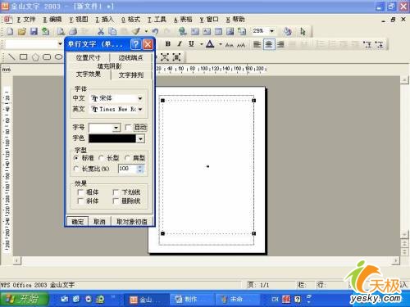Image resolution: width=410 pixels, height=307 pixels.
Task: Click the Print Preview icon
Action: (x=61, y=31)
